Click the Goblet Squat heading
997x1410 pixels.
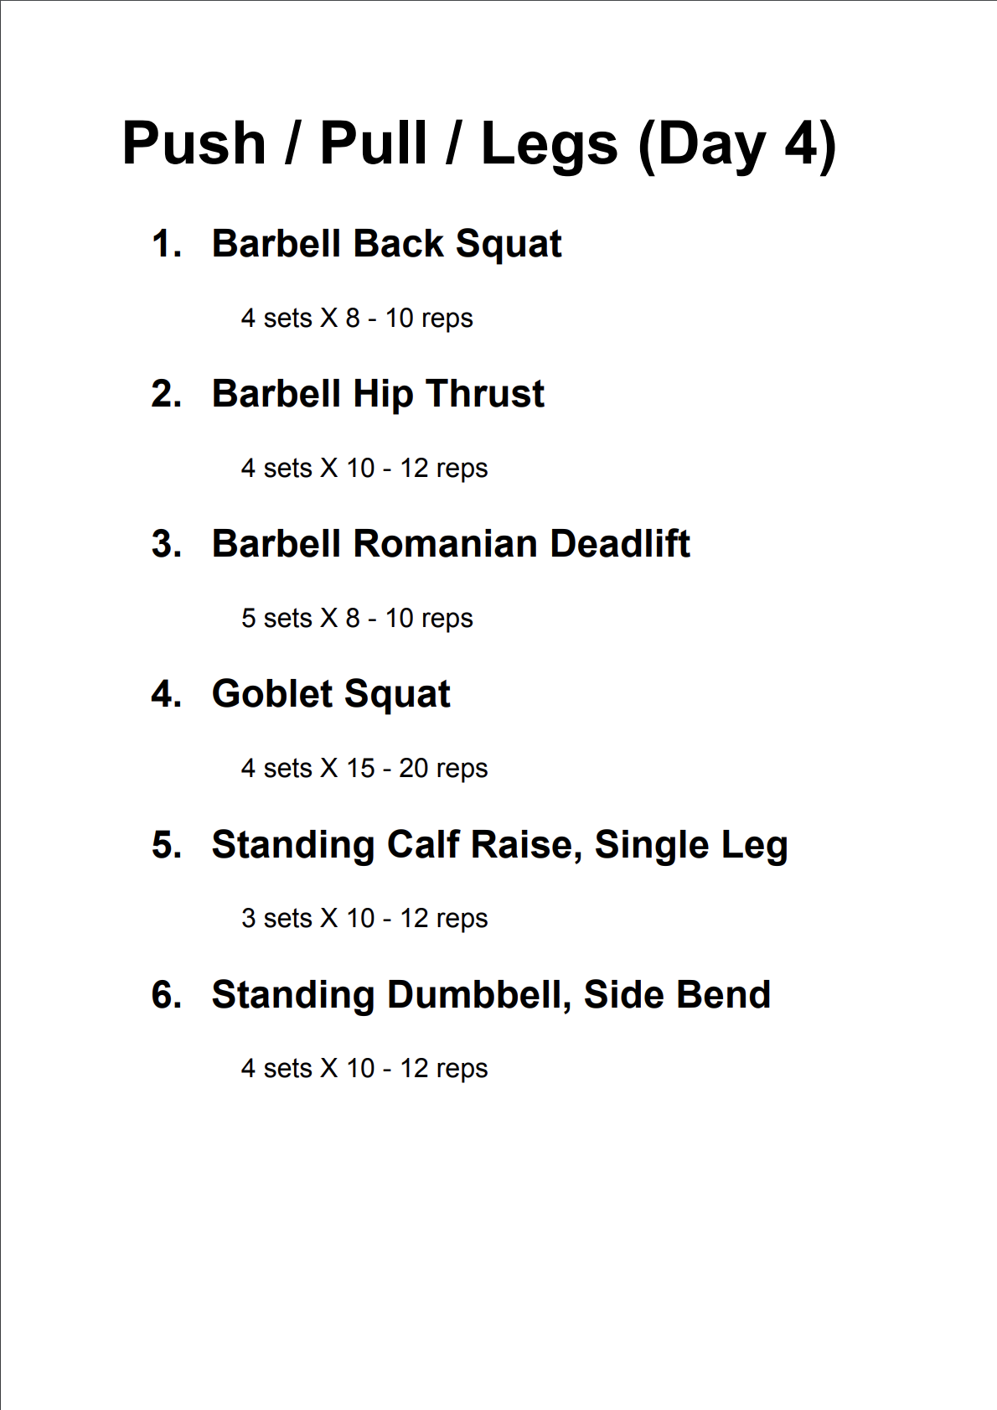[331, 694]
